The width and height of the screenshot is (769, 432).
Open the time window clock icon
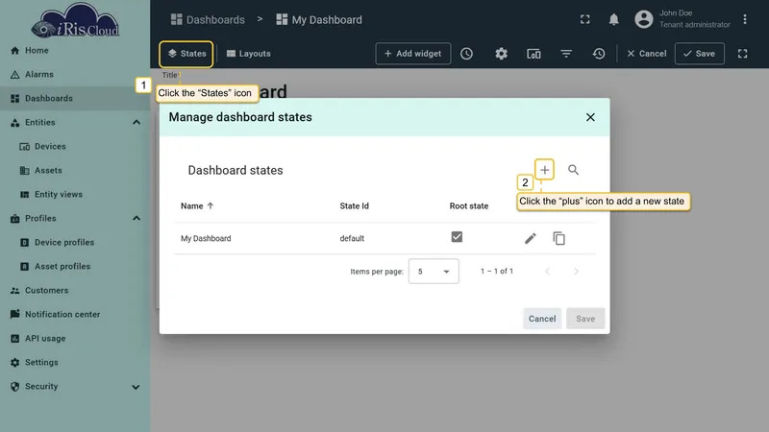coord(466,54)
